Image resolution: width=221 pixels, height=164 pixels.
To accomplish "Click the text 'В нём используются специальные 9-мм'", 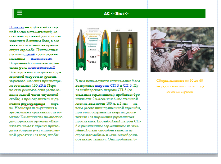I will coord(108,81).
